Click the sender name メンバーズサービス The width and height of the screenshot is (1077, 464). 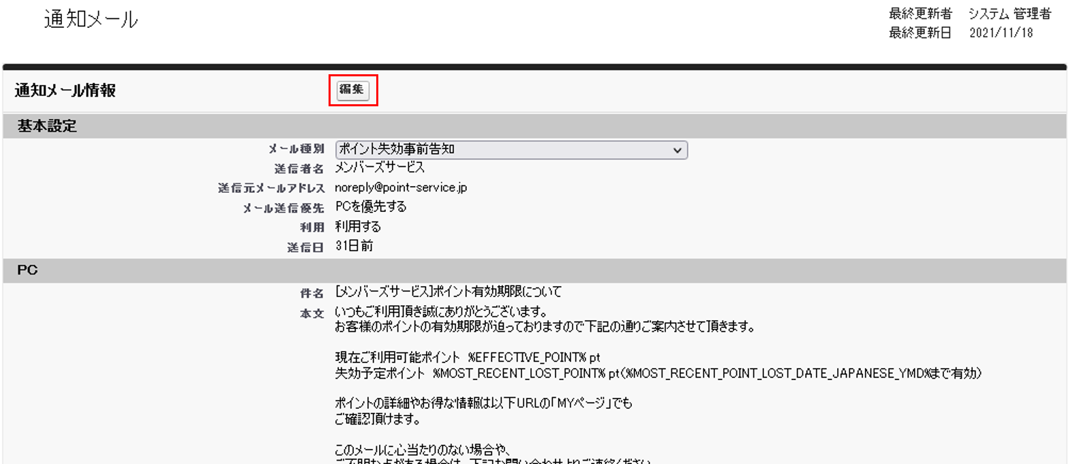380,168
